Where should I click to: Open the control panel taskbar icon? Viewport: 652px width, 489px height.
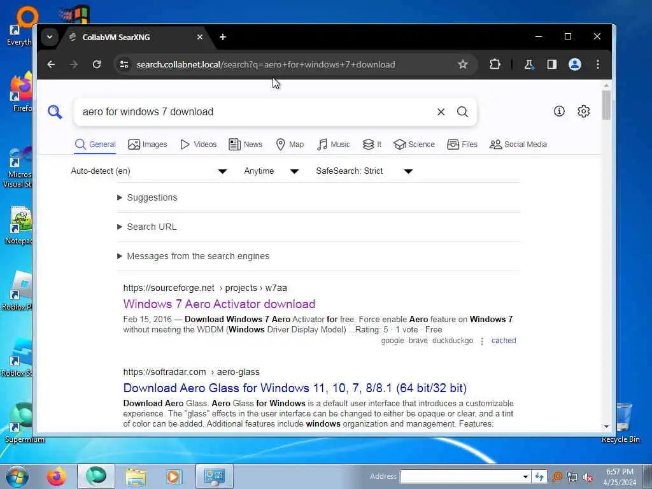(215, 476)
